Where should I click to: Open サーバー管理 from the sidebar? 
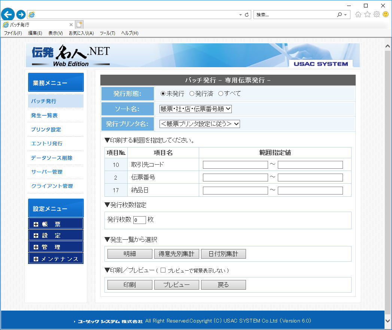[47, 172]
